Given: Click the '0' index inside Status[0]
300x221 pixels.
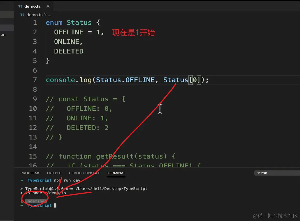Looking at the screenshot, I should [195, 80].
